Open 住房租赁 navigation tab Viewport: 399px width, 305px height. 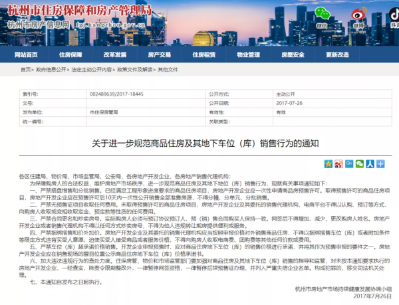[204, 54]
